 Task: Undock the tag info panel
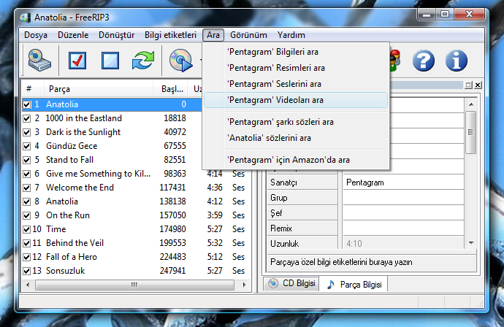click(468, 85)
